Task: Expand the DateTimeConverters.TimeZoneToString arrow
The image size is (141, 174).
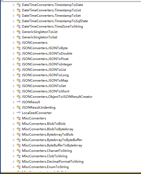Action: [13, 27]
